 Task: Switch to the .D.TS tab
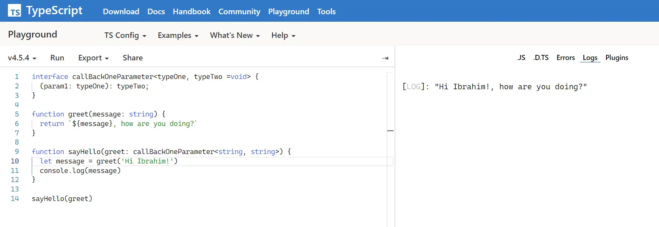(x=541, y=58)
